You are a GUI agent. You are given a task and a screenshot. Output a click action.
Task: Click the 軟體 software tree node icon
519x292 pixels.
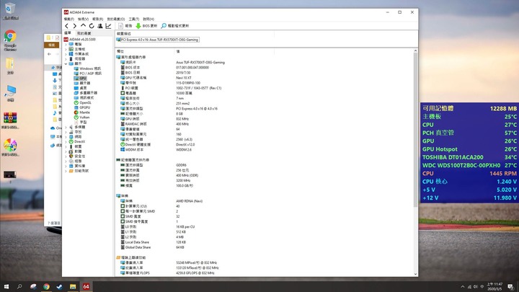tap(71, 151)
